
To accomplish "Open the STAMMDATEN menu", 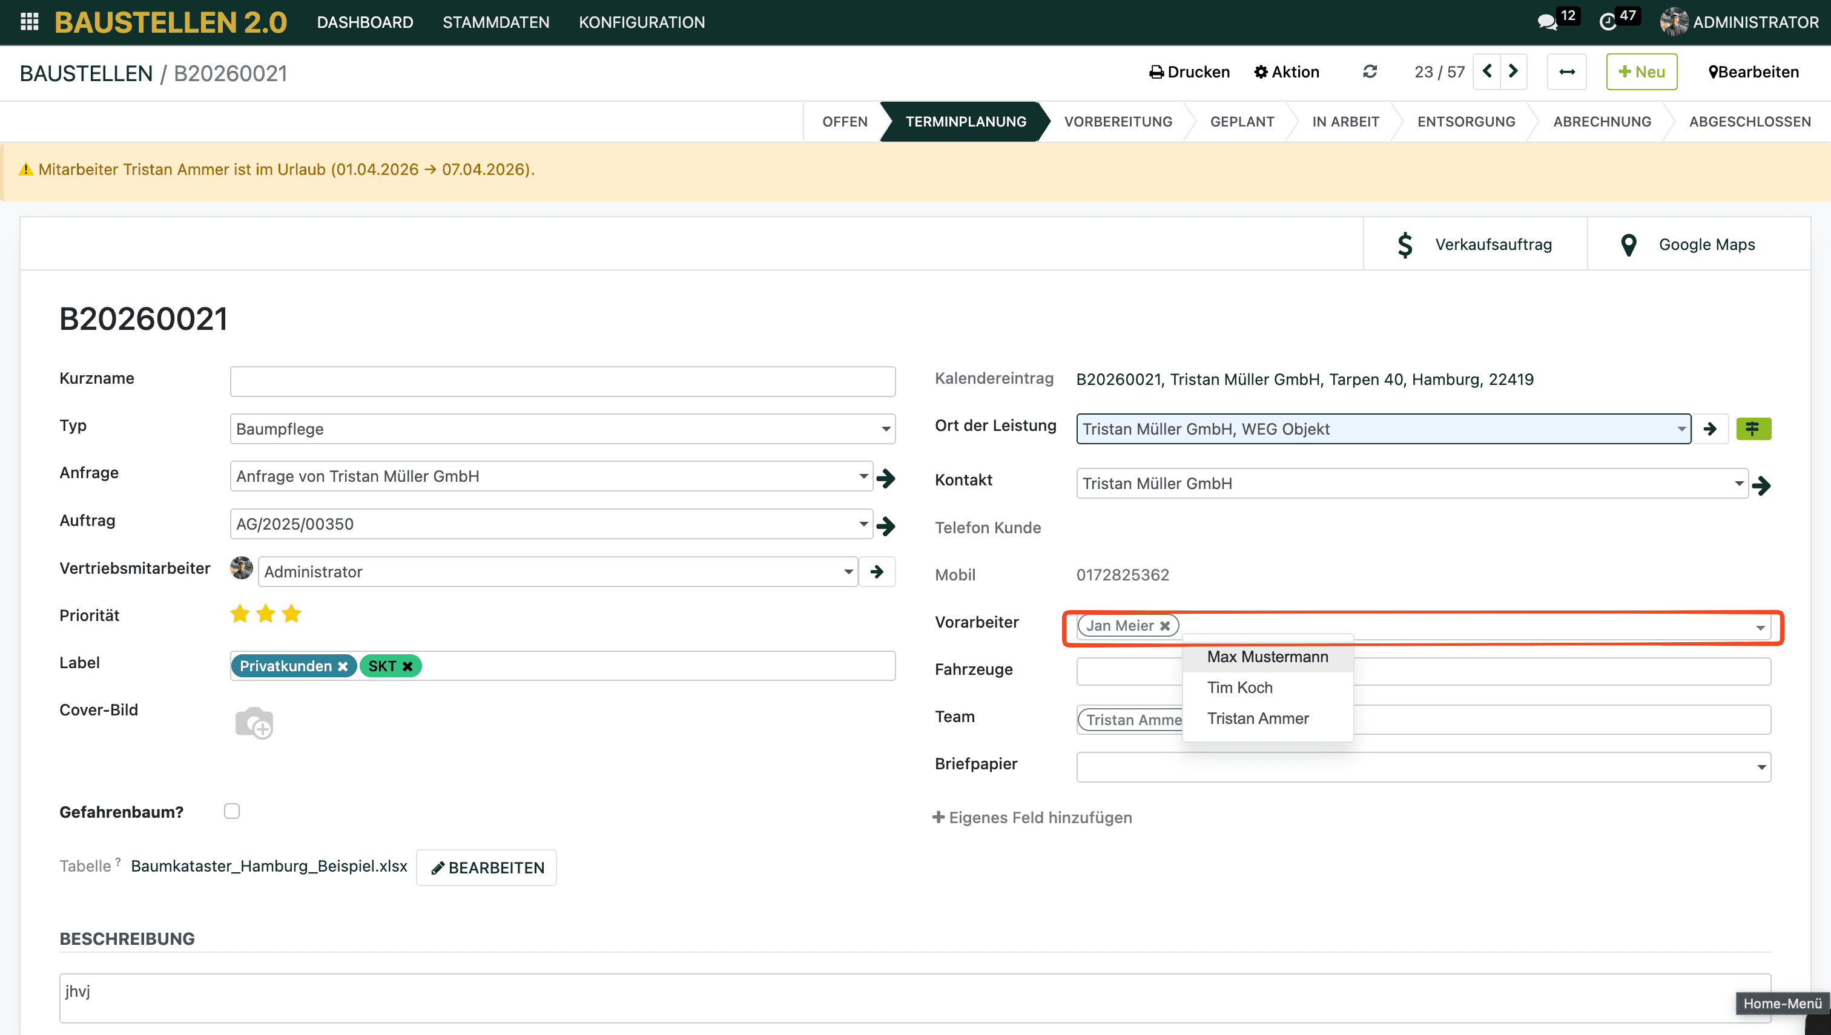I will 496,22.
